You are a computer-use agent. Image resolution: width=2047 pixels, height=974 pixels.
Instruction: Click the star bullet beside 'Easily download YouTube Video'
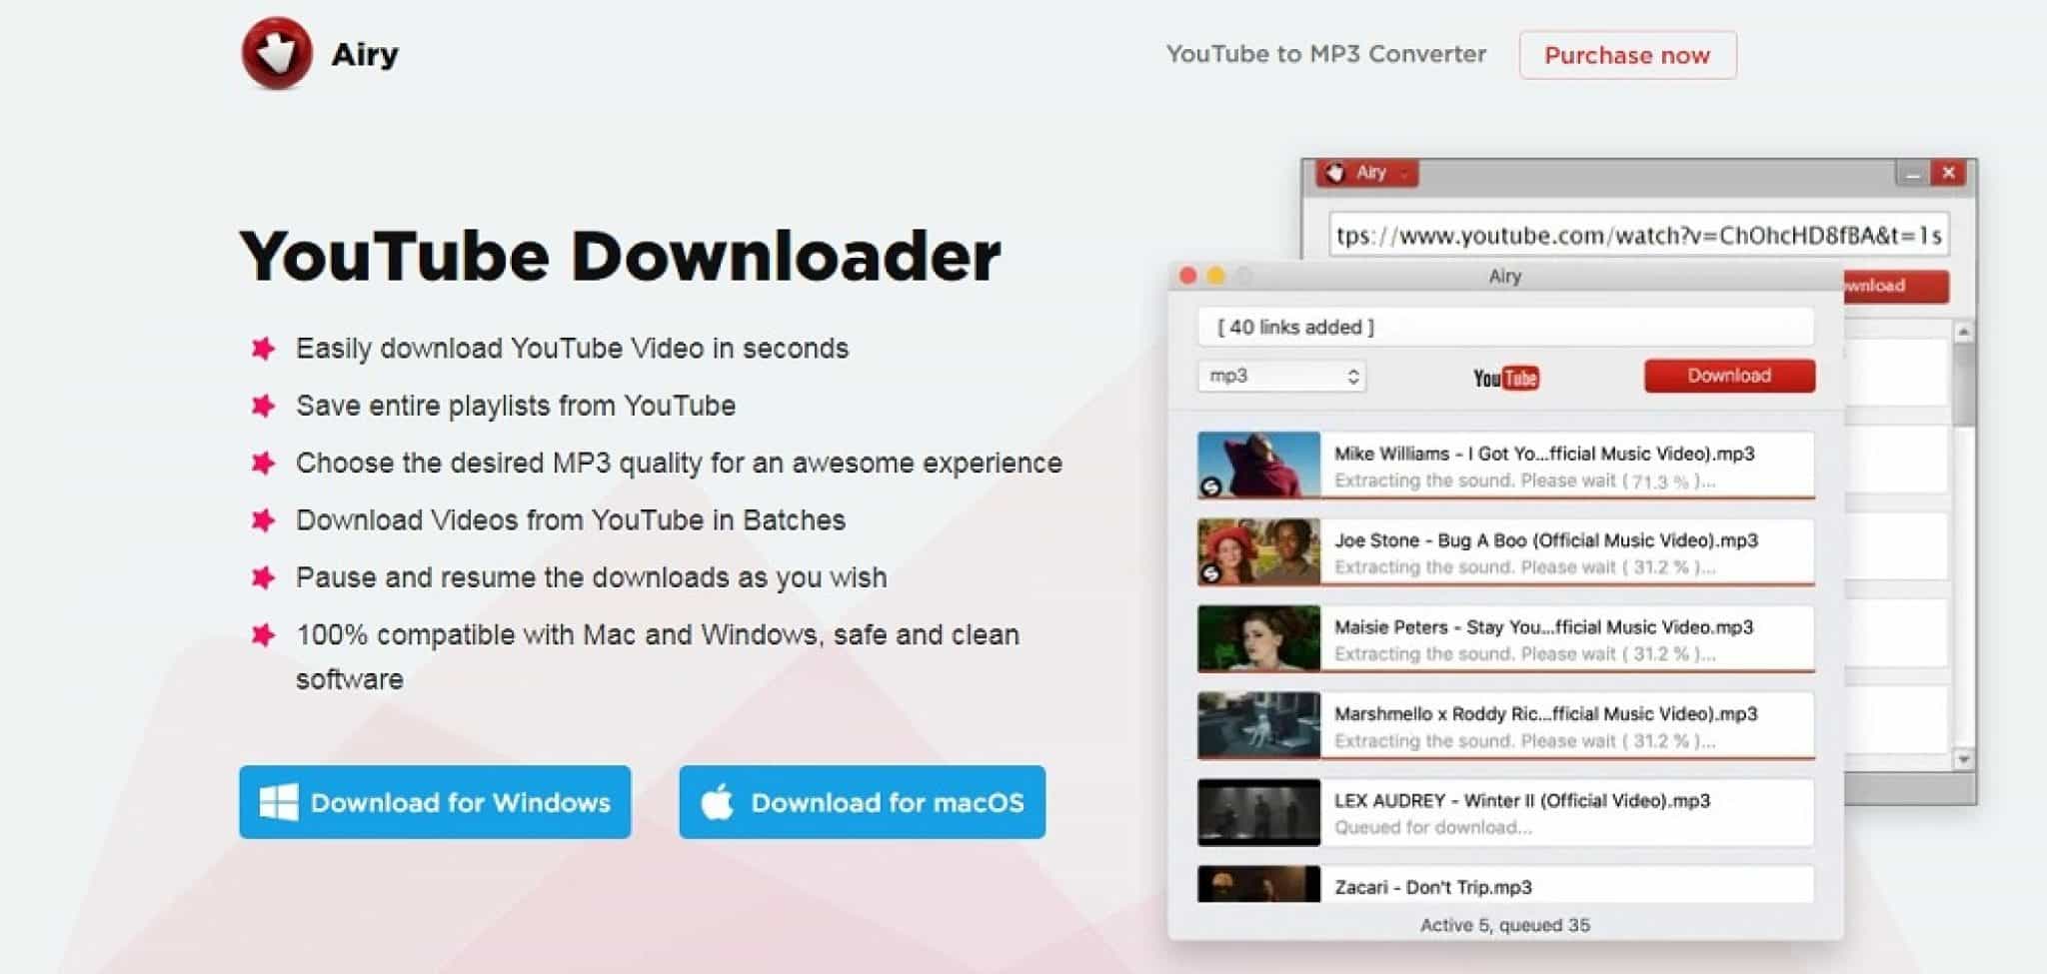click(x=263, y=348)
